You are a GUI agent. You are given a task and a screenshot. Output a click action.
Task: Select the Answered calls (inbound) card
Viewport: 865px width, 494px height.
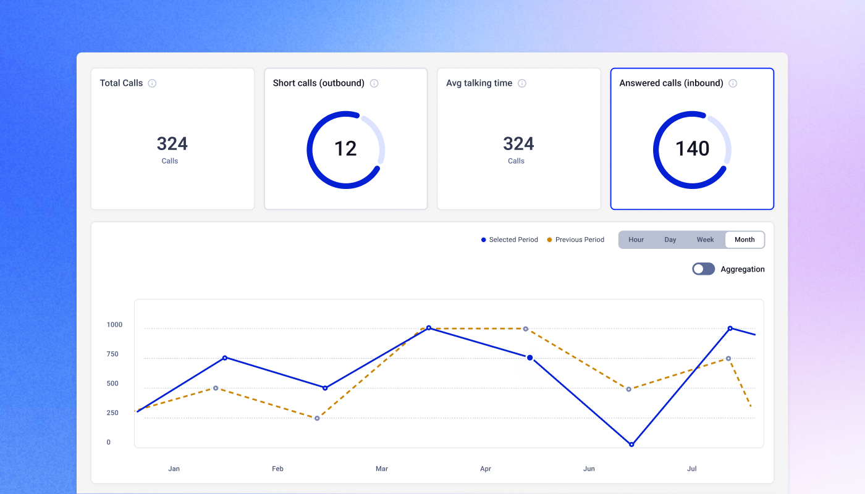click(692, 139)
